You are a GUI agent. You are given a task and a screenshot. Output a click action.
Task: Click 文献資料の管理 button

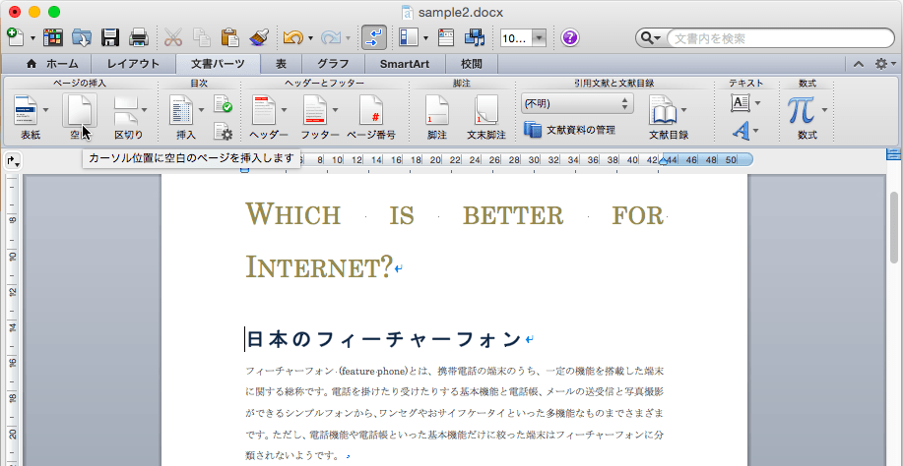pos(569,130)
